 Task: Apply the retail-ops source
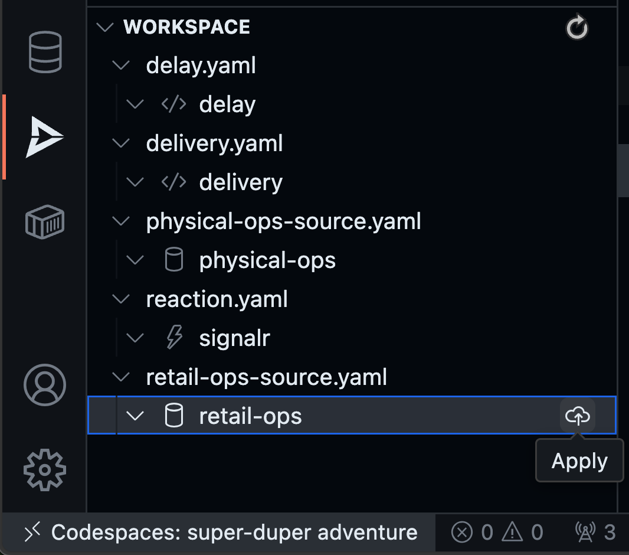coord(577,416)
